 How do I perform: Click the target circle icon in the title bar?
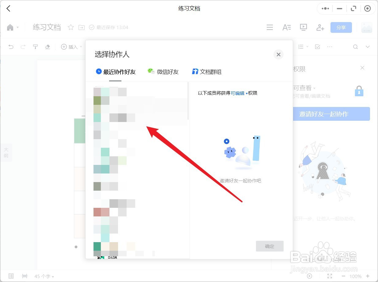click(367, 9)
